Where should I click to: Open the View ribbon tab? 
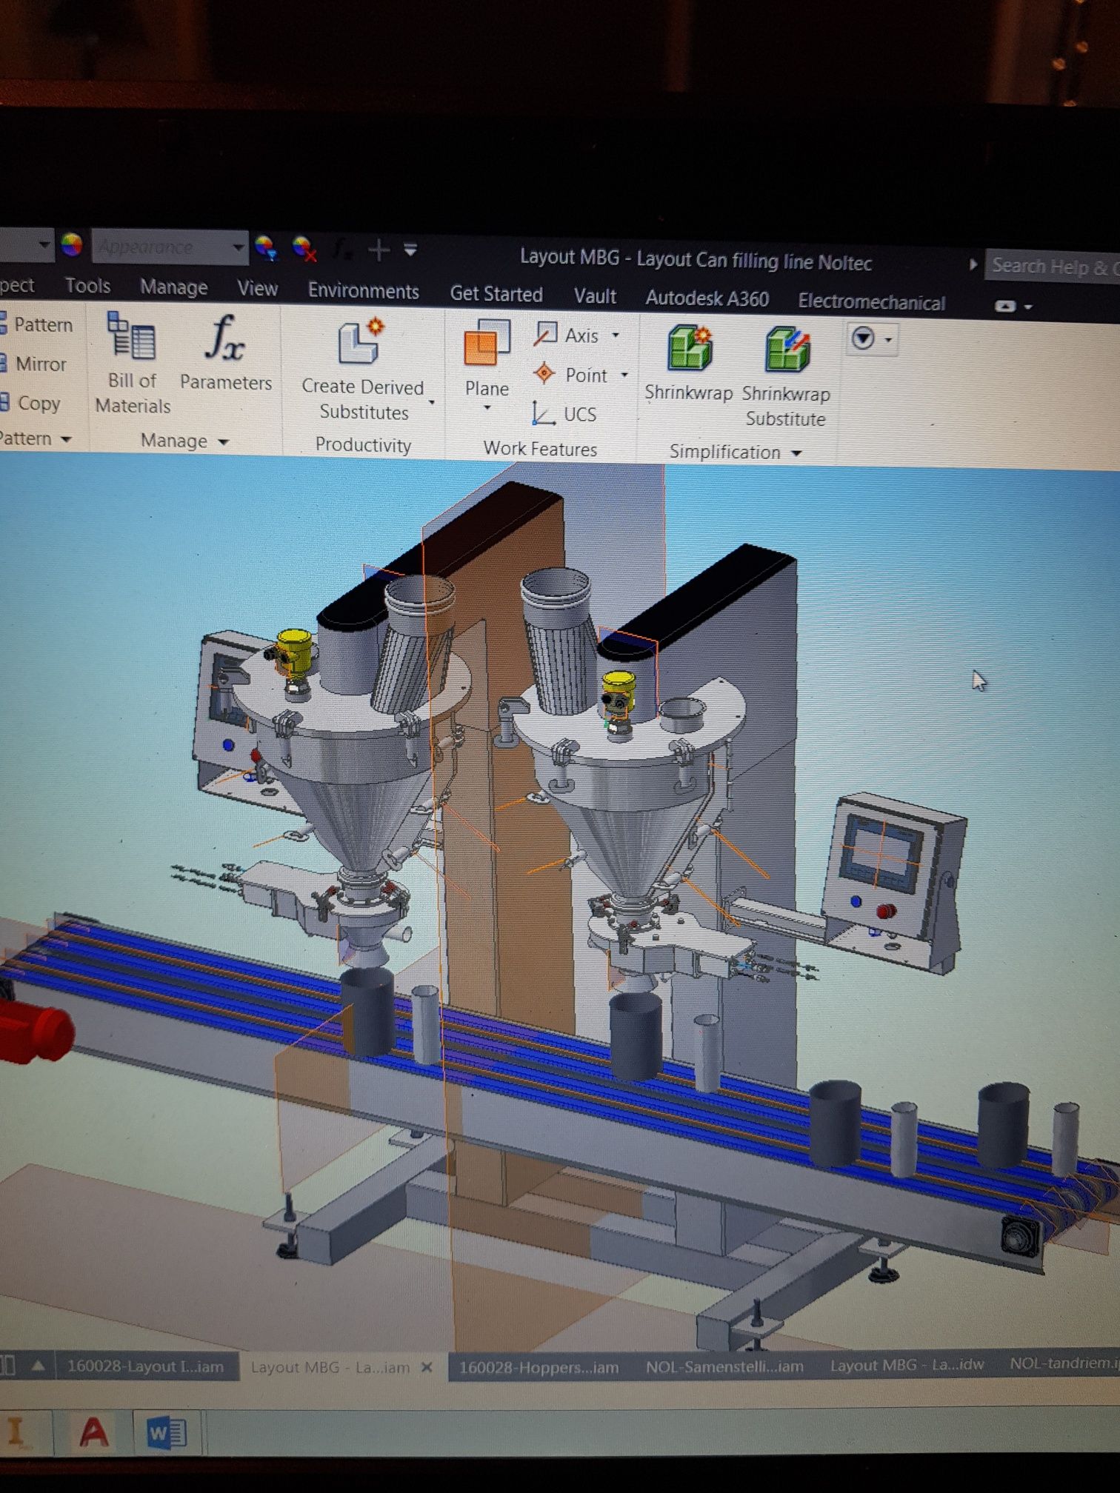coord(257,289)
